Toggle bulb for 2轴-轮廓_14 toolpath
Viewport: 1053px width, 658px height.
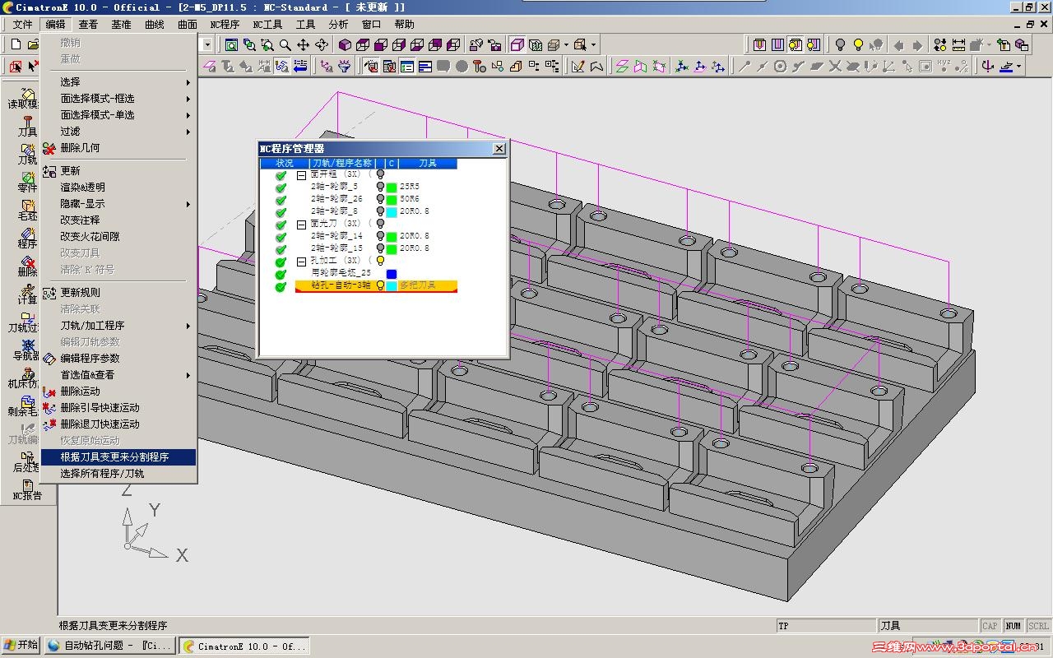380,236
